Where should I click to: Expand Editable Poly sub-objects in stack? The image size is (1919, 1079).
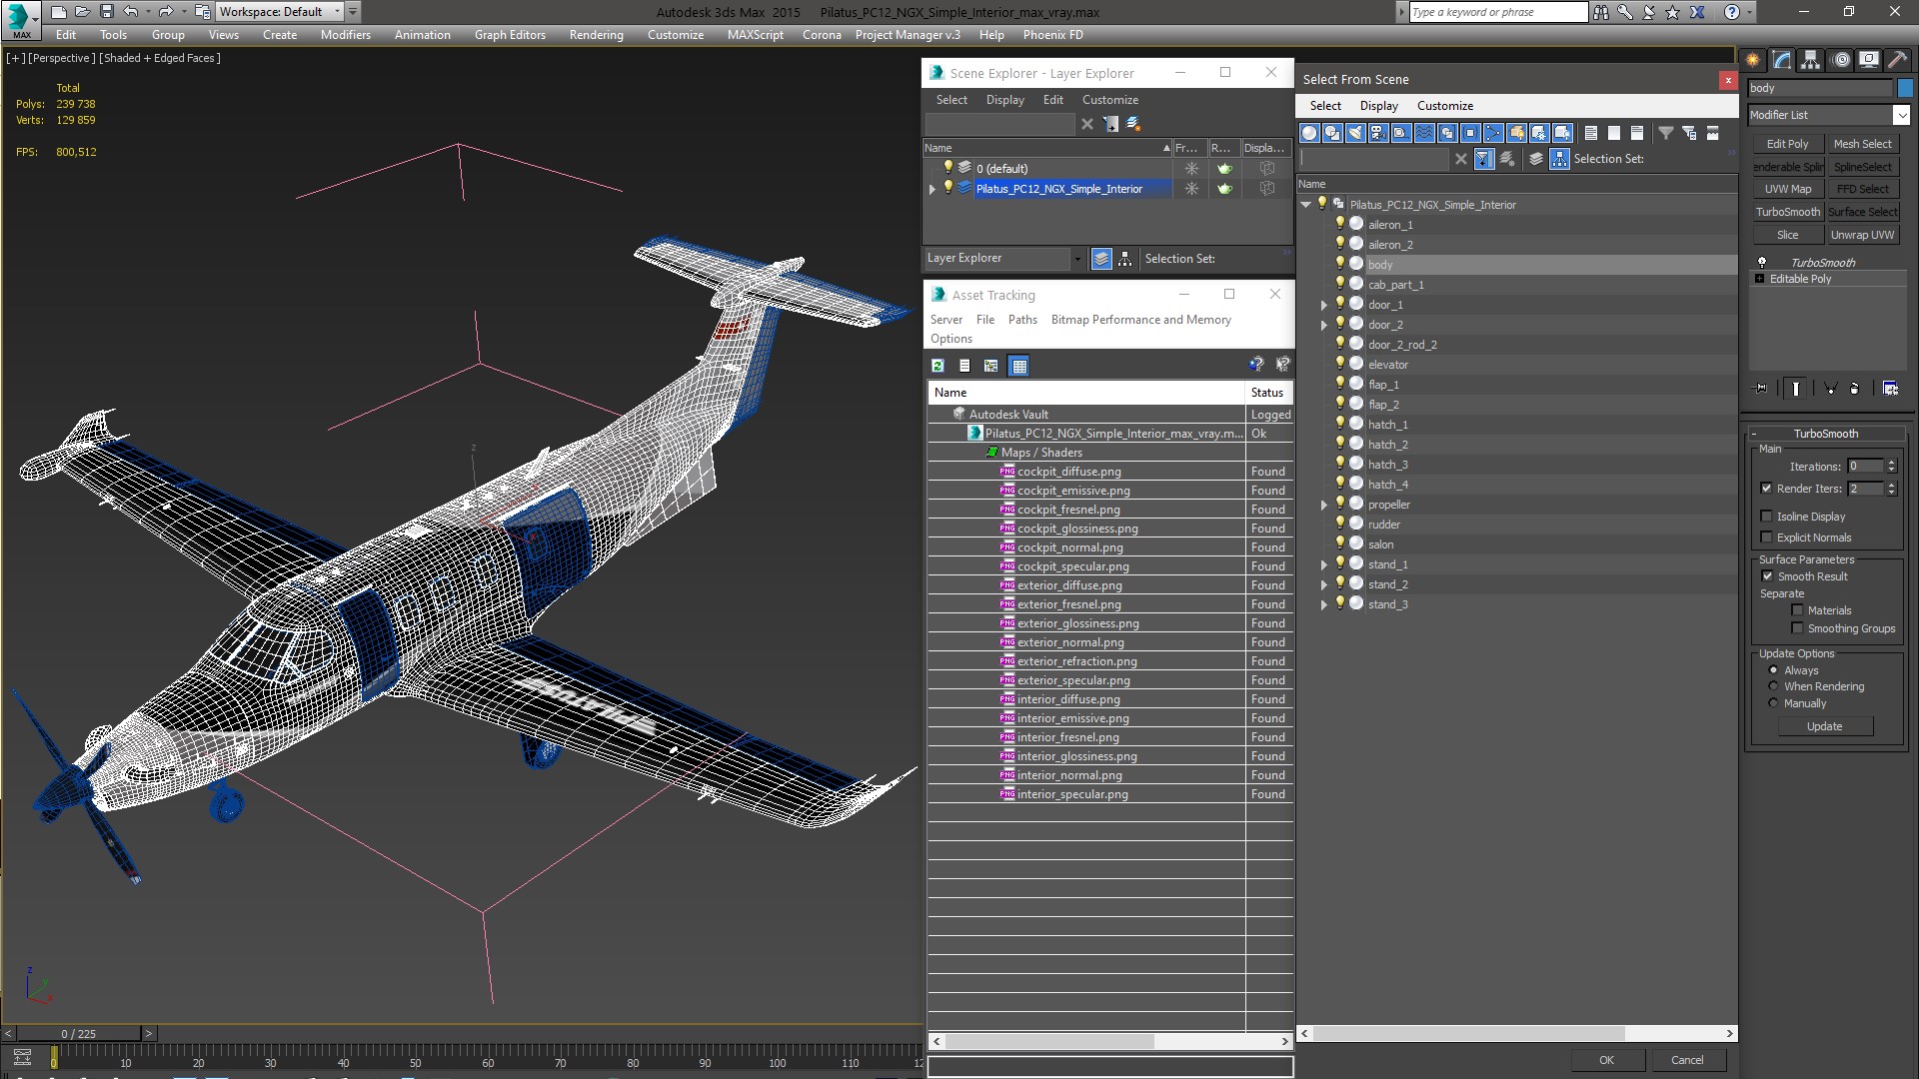pos(1759,279)
